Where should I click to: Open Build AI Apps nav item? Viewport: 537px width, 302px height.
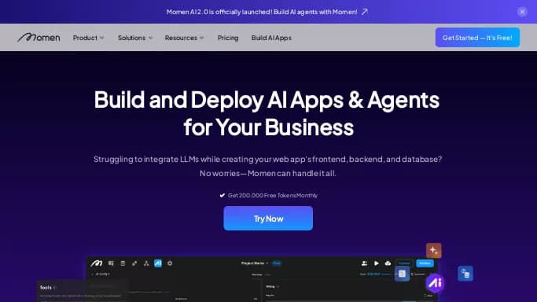(271, 38)
